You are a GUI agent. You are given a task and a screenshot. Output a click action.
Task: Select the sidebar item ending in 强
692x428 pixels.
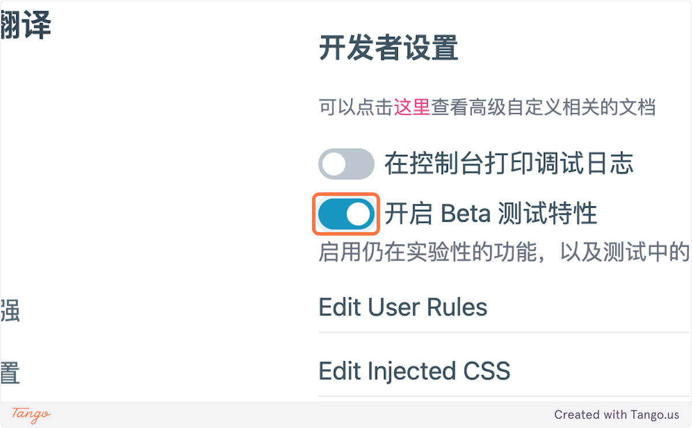click(x=10, y=310)
